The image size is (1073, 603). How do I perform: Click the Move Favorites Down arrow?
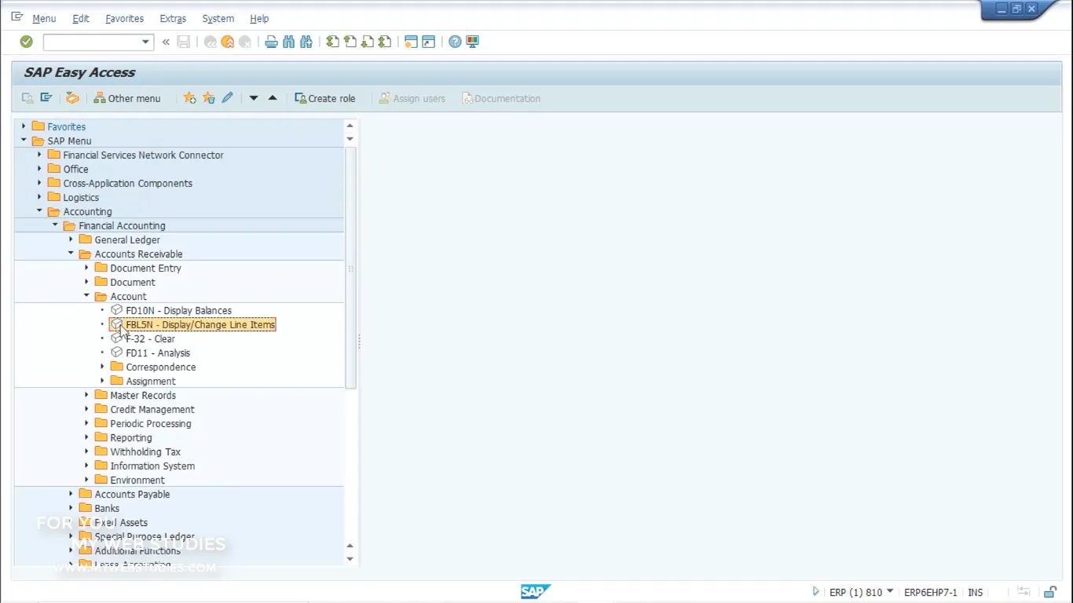tap(254, 98)
